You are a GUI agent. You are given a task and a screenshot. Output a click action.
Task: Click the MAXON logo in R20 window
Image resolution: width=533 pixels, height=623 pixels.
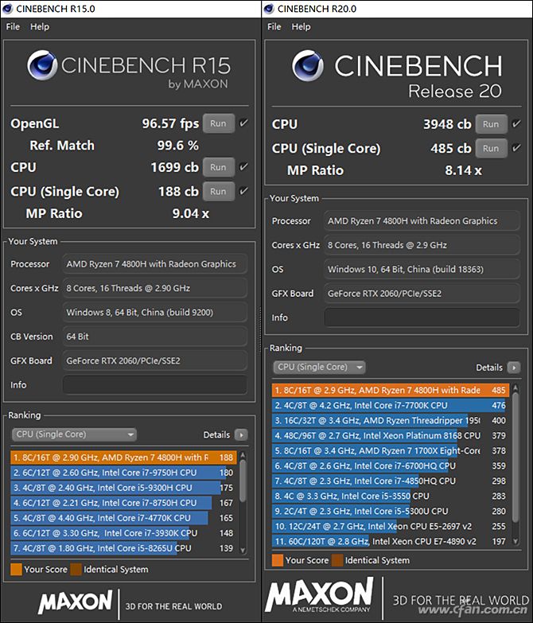[x=319, y=595]
